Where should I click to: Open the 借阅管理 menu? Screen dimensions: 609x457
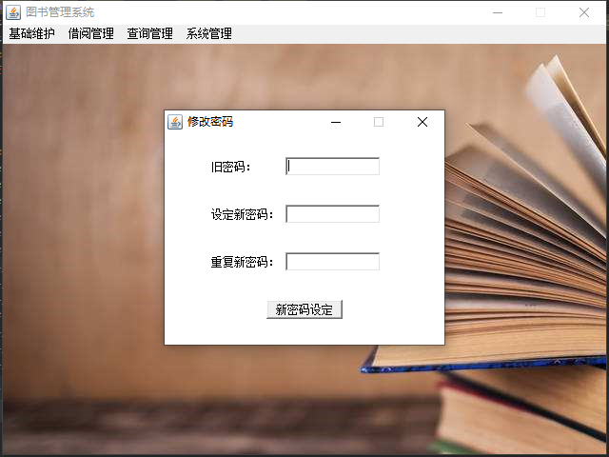click(x=91, y=34)
